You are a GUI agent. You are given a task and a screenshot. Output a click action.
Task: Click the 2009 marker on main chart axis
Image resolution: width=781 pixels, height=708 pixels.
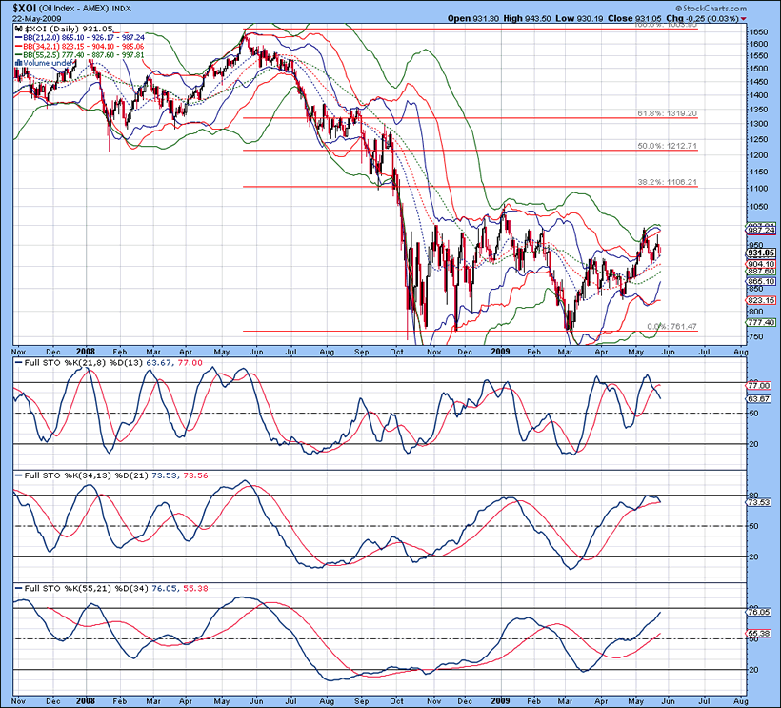pyautogui.click(x=504, y=351)
